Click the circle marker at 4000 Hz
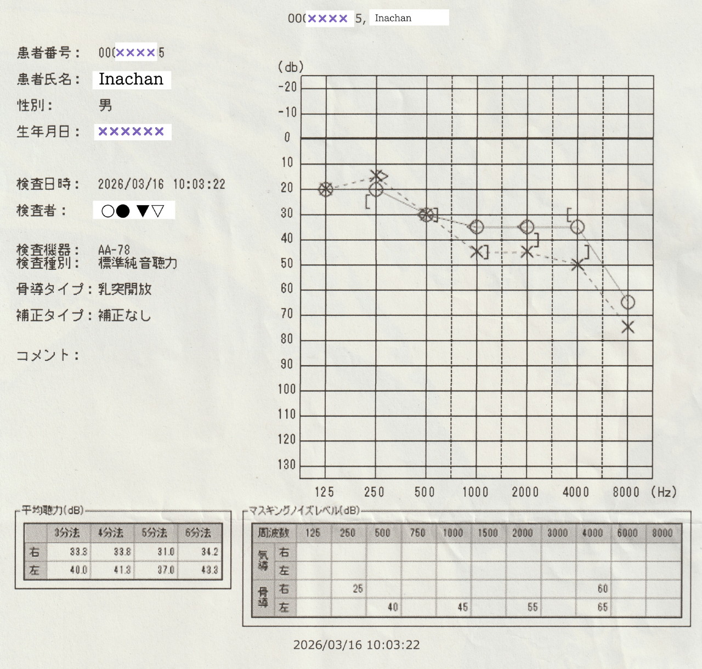Viewport: 702px width, 669px height. pyautogui.click(x=577, y=226)
